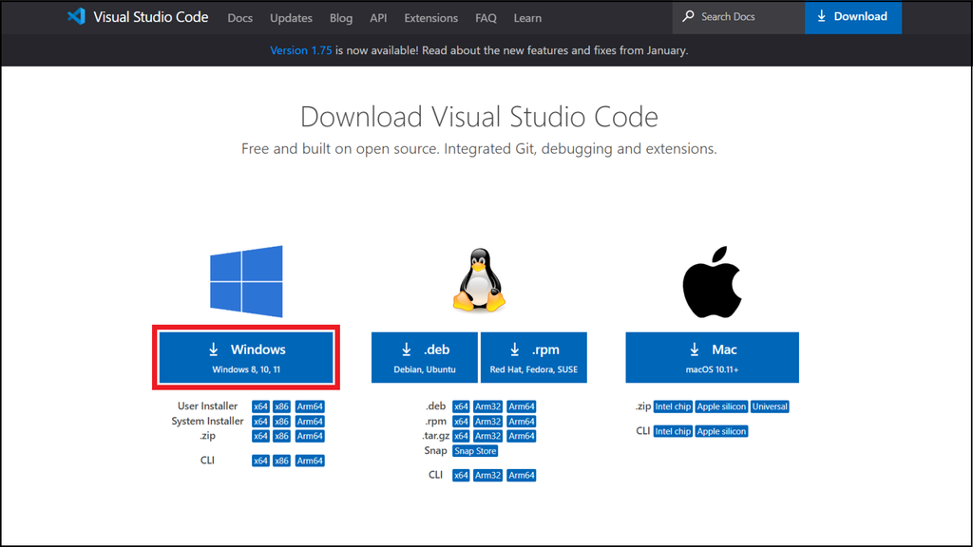Screen dimensions: 973x547
Task: Click the download arrow on the Windows button
Action: [214, 349]
